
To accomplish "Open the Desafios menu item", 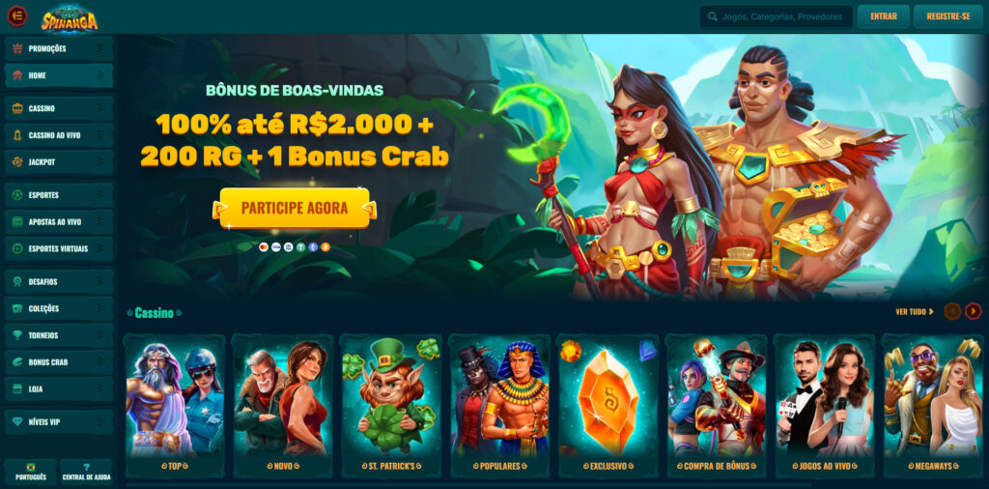I will (59, 281).
